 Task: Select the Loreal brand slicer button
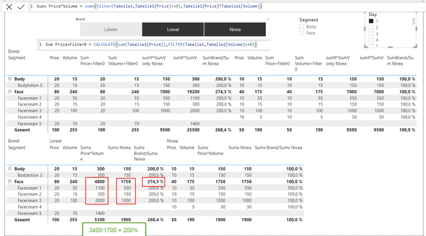(x=173, y=30)
